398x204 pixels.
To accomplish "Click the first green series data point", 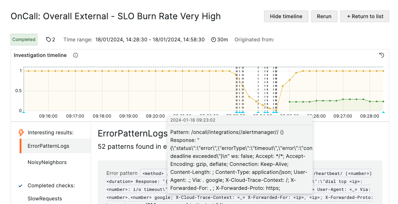I will click(x=289, y=102).
